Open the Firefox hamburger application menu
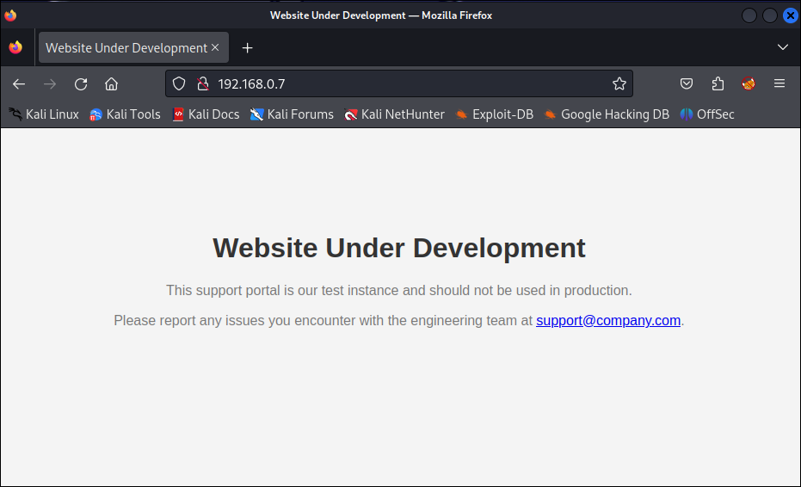The width and height of the screenshot is (801, 487). (x=779, y=83)
